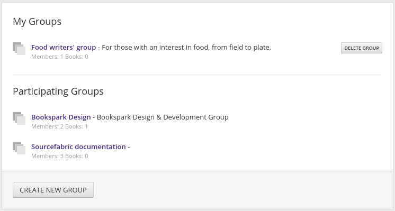Open the Sourcefabric documentation group link
This screenshot has height=211, width=395.
(x=78, y=146)
